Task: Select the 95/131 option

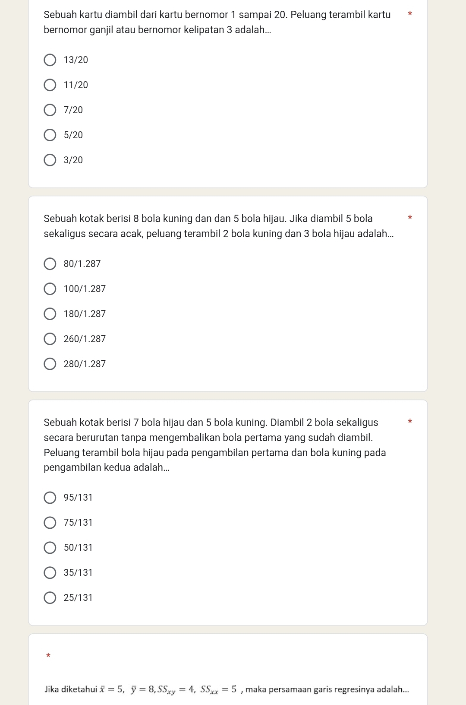Action: [50, 498]
